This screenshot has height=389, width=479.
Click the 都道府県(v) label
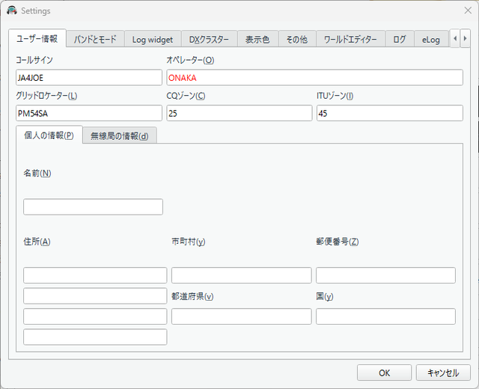tap(192, 296)
